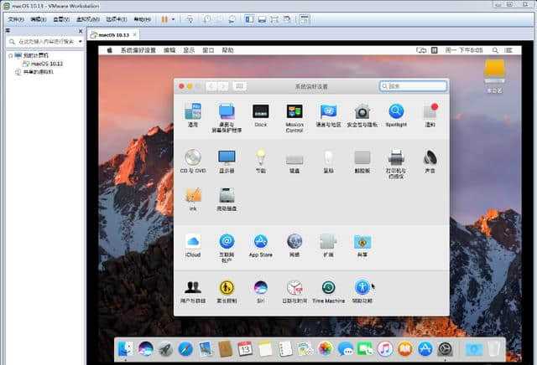Take a snapshot using VMware toolbar
This screenshot has height=365, width=537.
(206, 19)
